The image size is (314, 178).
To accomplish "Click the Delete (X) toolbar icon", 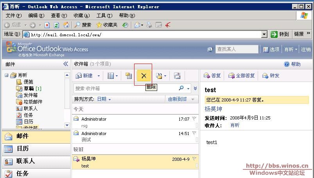I will point(144,76).
